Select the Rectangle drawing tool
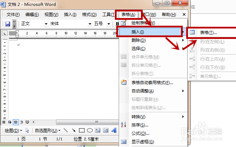Viewport: 236px width, 147px height. [x=82, y=130]
